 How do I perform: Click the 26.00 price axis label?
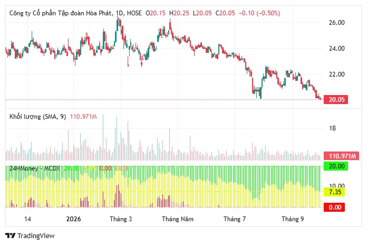[x=337, y=23]
